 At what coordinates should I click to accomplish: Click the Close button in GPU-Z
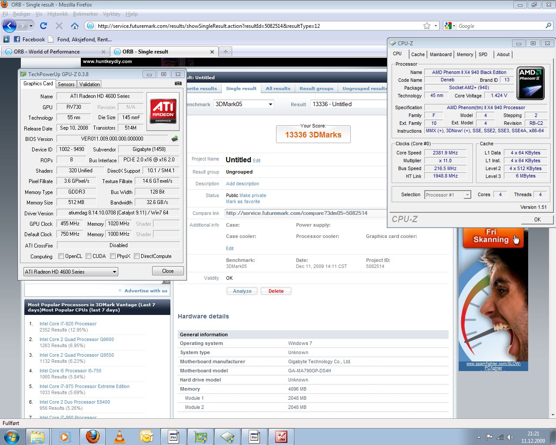pos(168,271)
